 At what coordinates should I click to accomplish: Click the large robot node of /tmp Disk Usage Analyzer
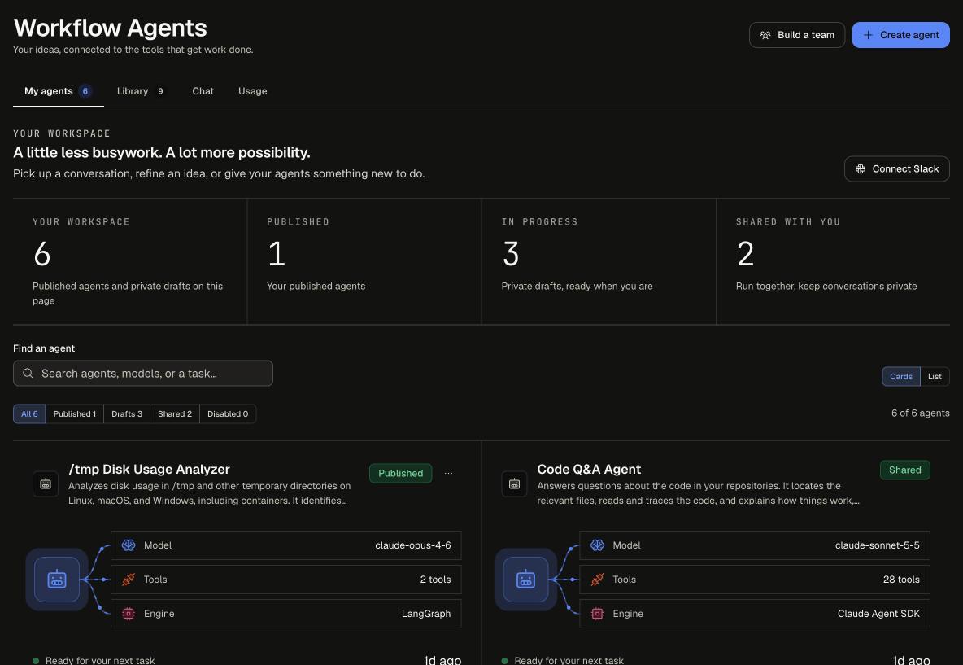[x=56, y=579]
